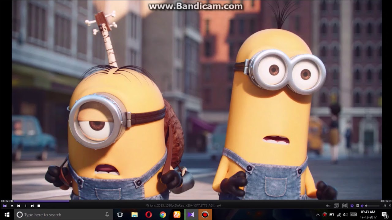The image size is (392, 220).
Task: Skip to the previous track
Action: click(19, 206)
